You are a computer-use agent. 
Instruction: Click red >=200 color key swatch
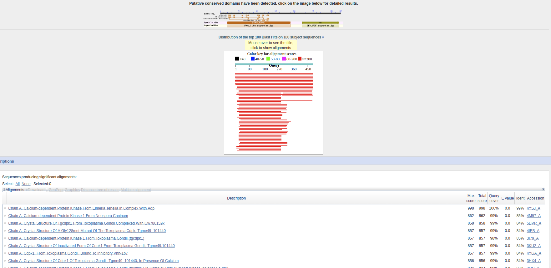[300, 59]
